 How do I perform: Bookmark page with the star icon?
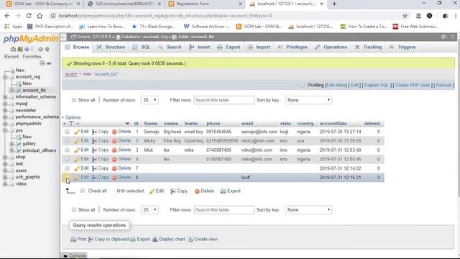click(x=405, y=16)
